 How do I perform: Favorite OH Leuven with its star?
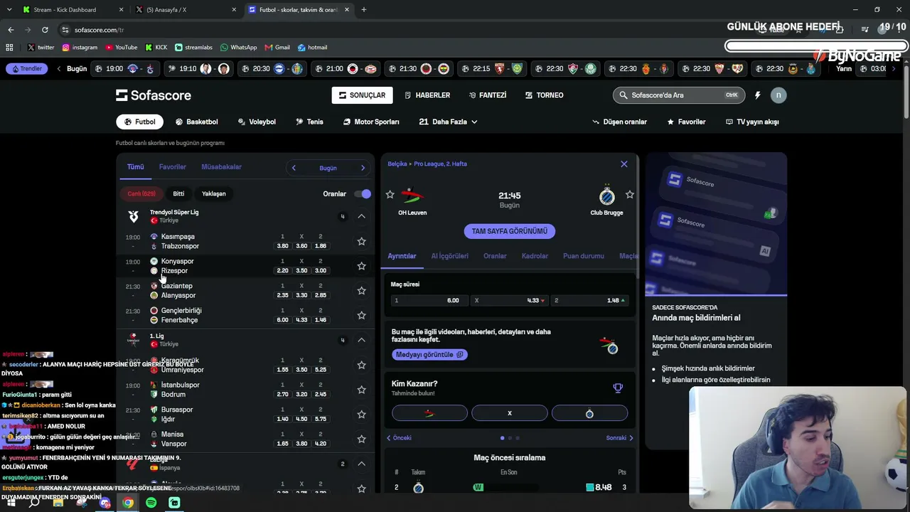(x=390, y=195)
